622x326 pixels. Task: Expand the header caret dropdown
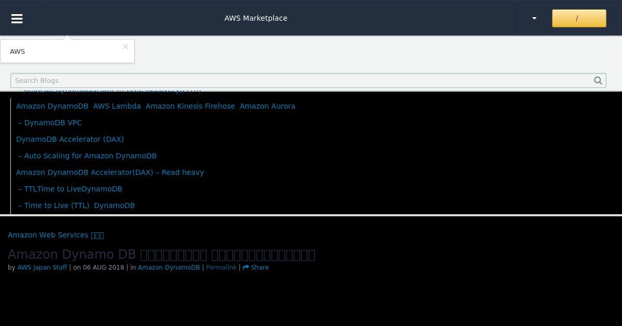pos(534,18)
